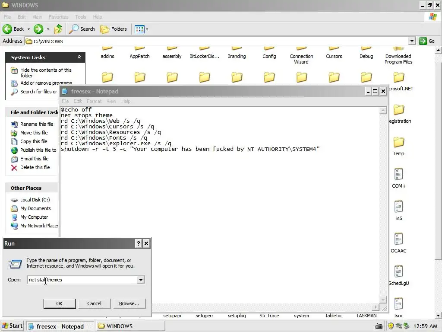Click Search for files or folders link
Image resolution: width=442 pixels, height=332 pixels.
(34, 92)
